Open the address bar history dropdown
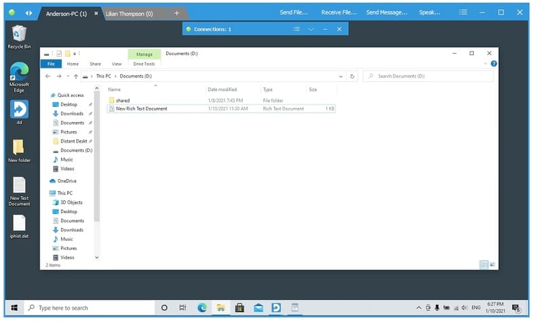This screenshot has width=551, height=321. coord(341,77)
